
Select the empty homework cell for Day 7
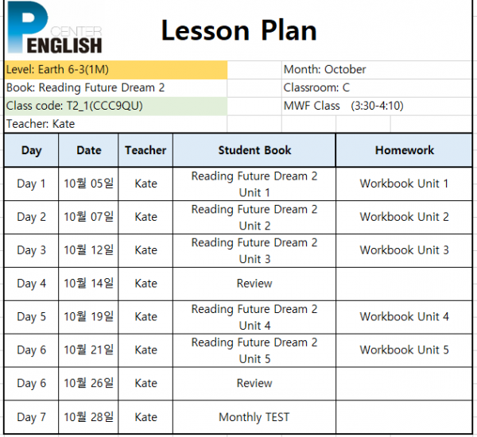click(404, 417)
